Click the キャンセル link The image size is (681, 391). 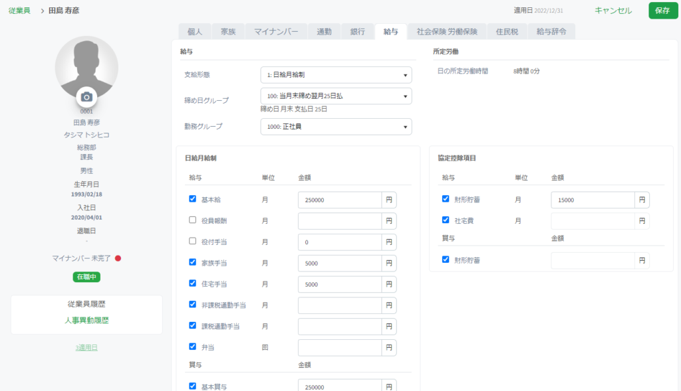[613, 11]
